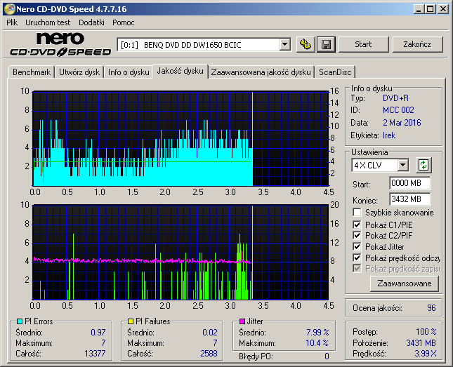The width and height of the screenshot is (453, 367).
Task: Open the Pomoc menu
Action: tap(124, 22)
